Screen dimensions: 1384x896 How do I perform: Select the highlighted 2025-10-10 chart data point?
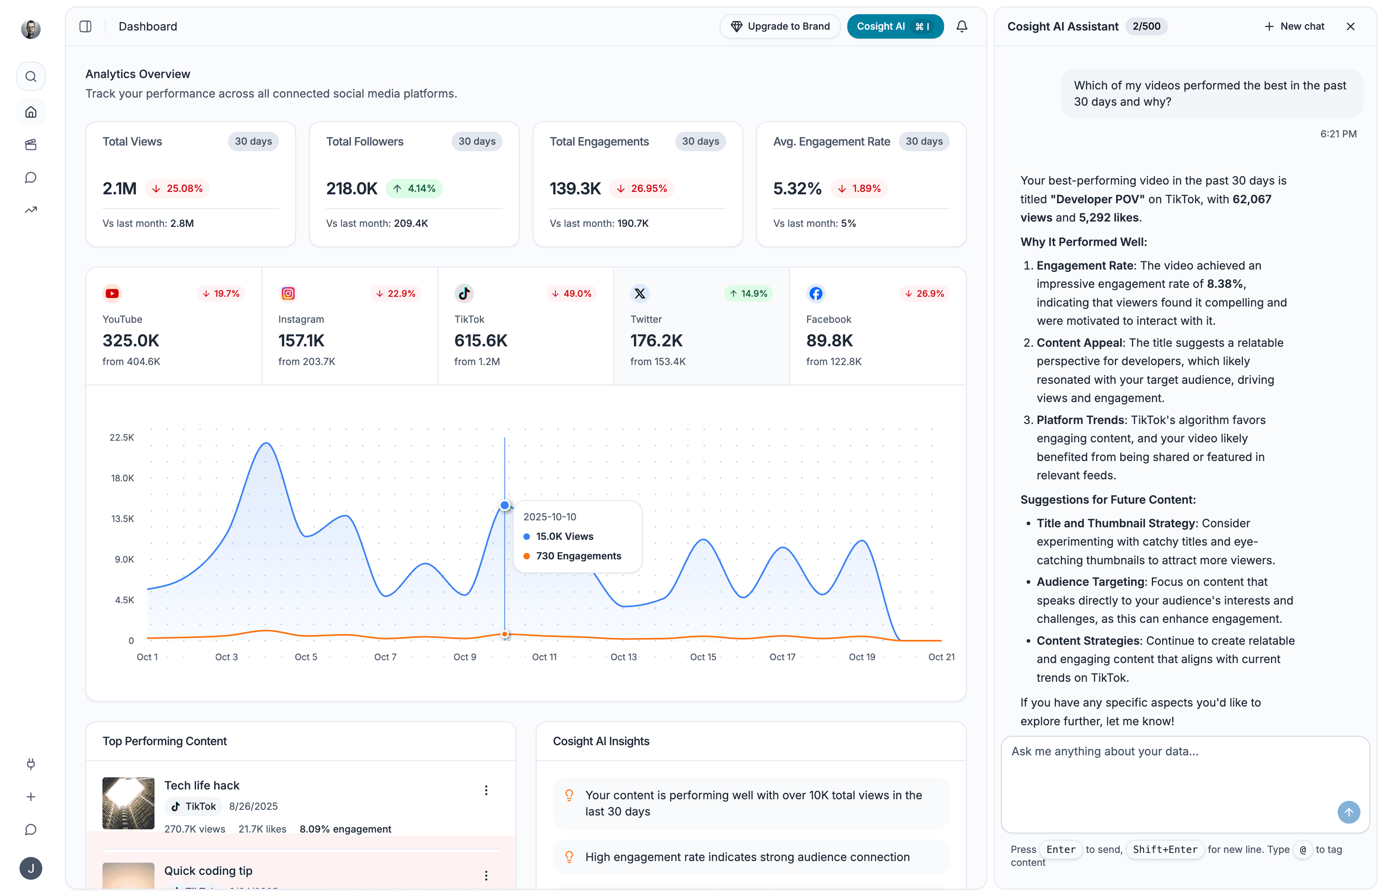[x=504, y=505]
